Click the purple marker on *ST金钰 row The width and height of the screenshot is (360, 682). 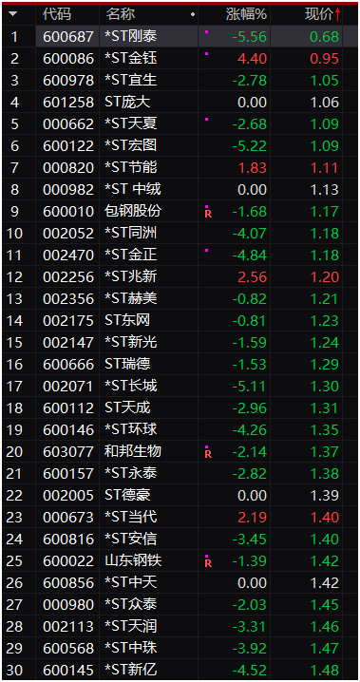pyautogui.click(x=206, y=53)
